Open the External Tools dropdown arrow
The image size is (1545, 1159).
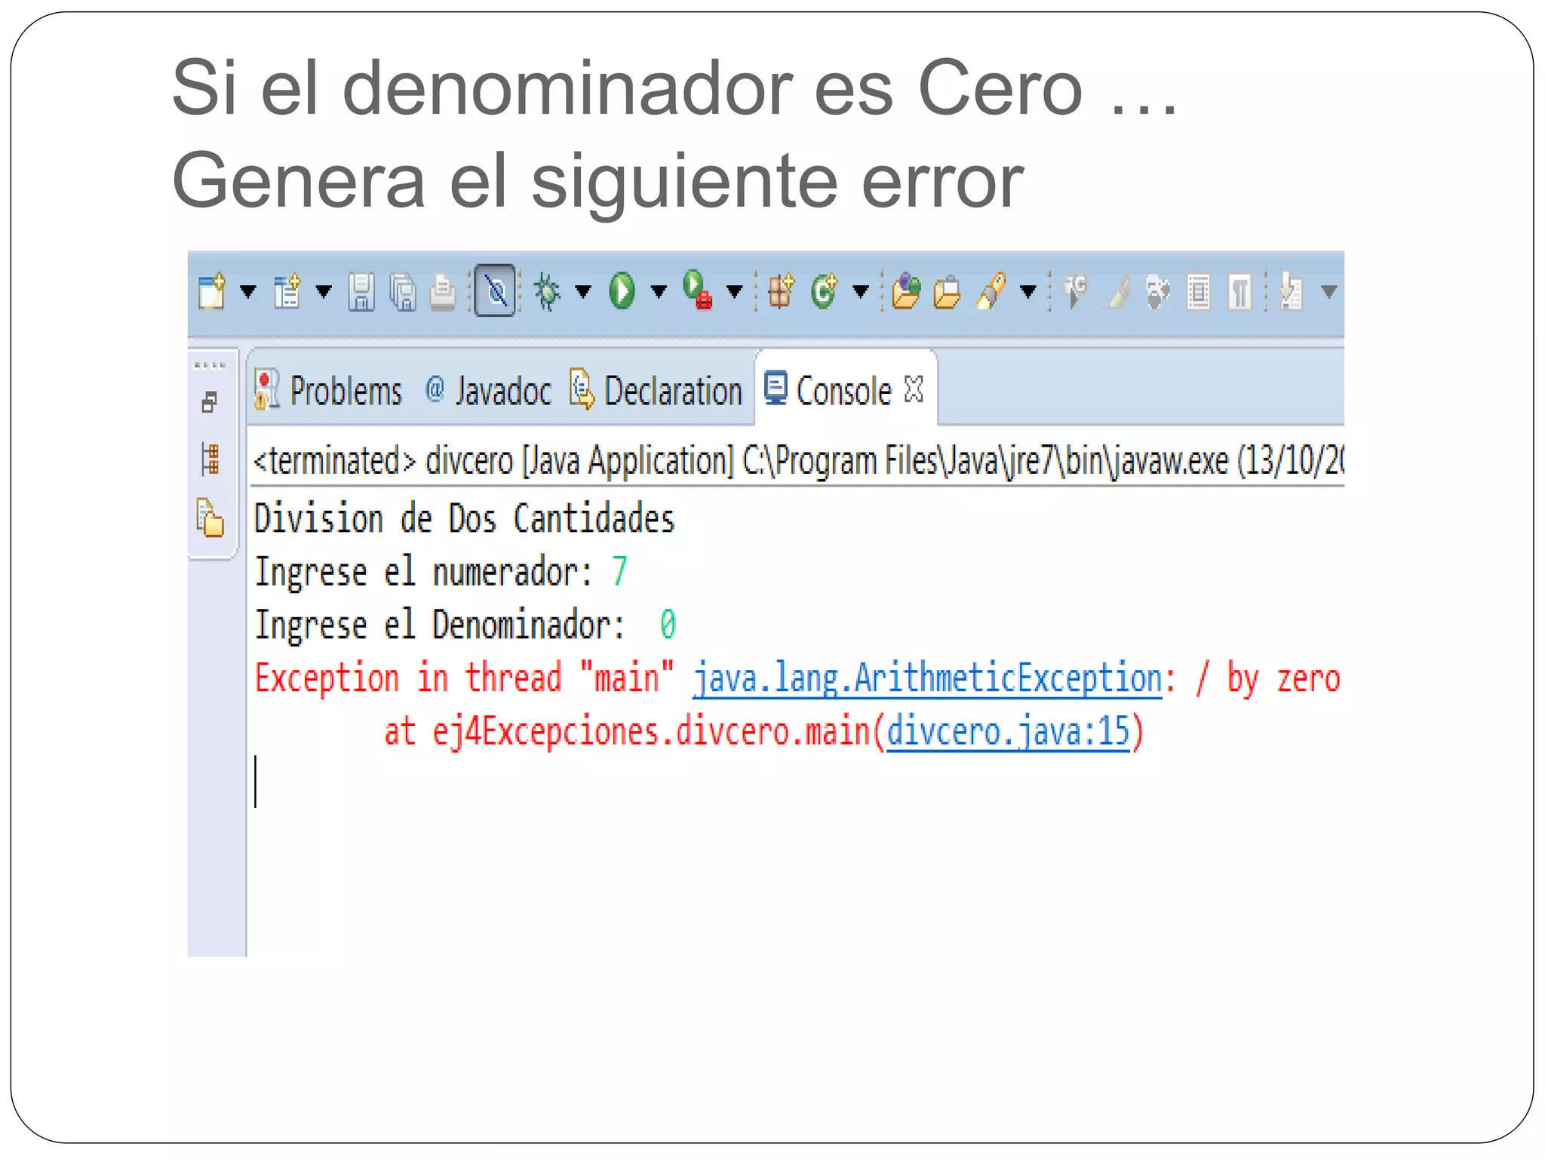click(x=734, y=291)
